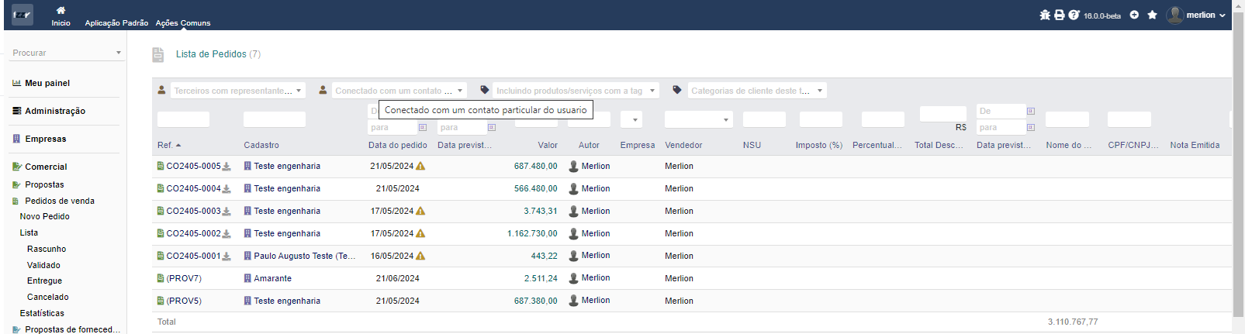Image resolution: width=1245 pixels, height=334 pixels.
Task: Sort list by Valor column header
Action: (548, 145)
